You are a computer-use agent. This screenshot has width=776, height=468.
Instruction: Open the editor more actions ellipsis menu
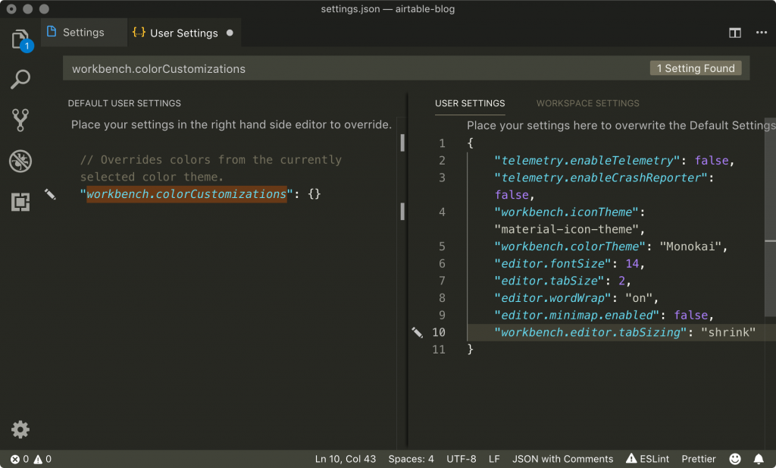point(761,33)
